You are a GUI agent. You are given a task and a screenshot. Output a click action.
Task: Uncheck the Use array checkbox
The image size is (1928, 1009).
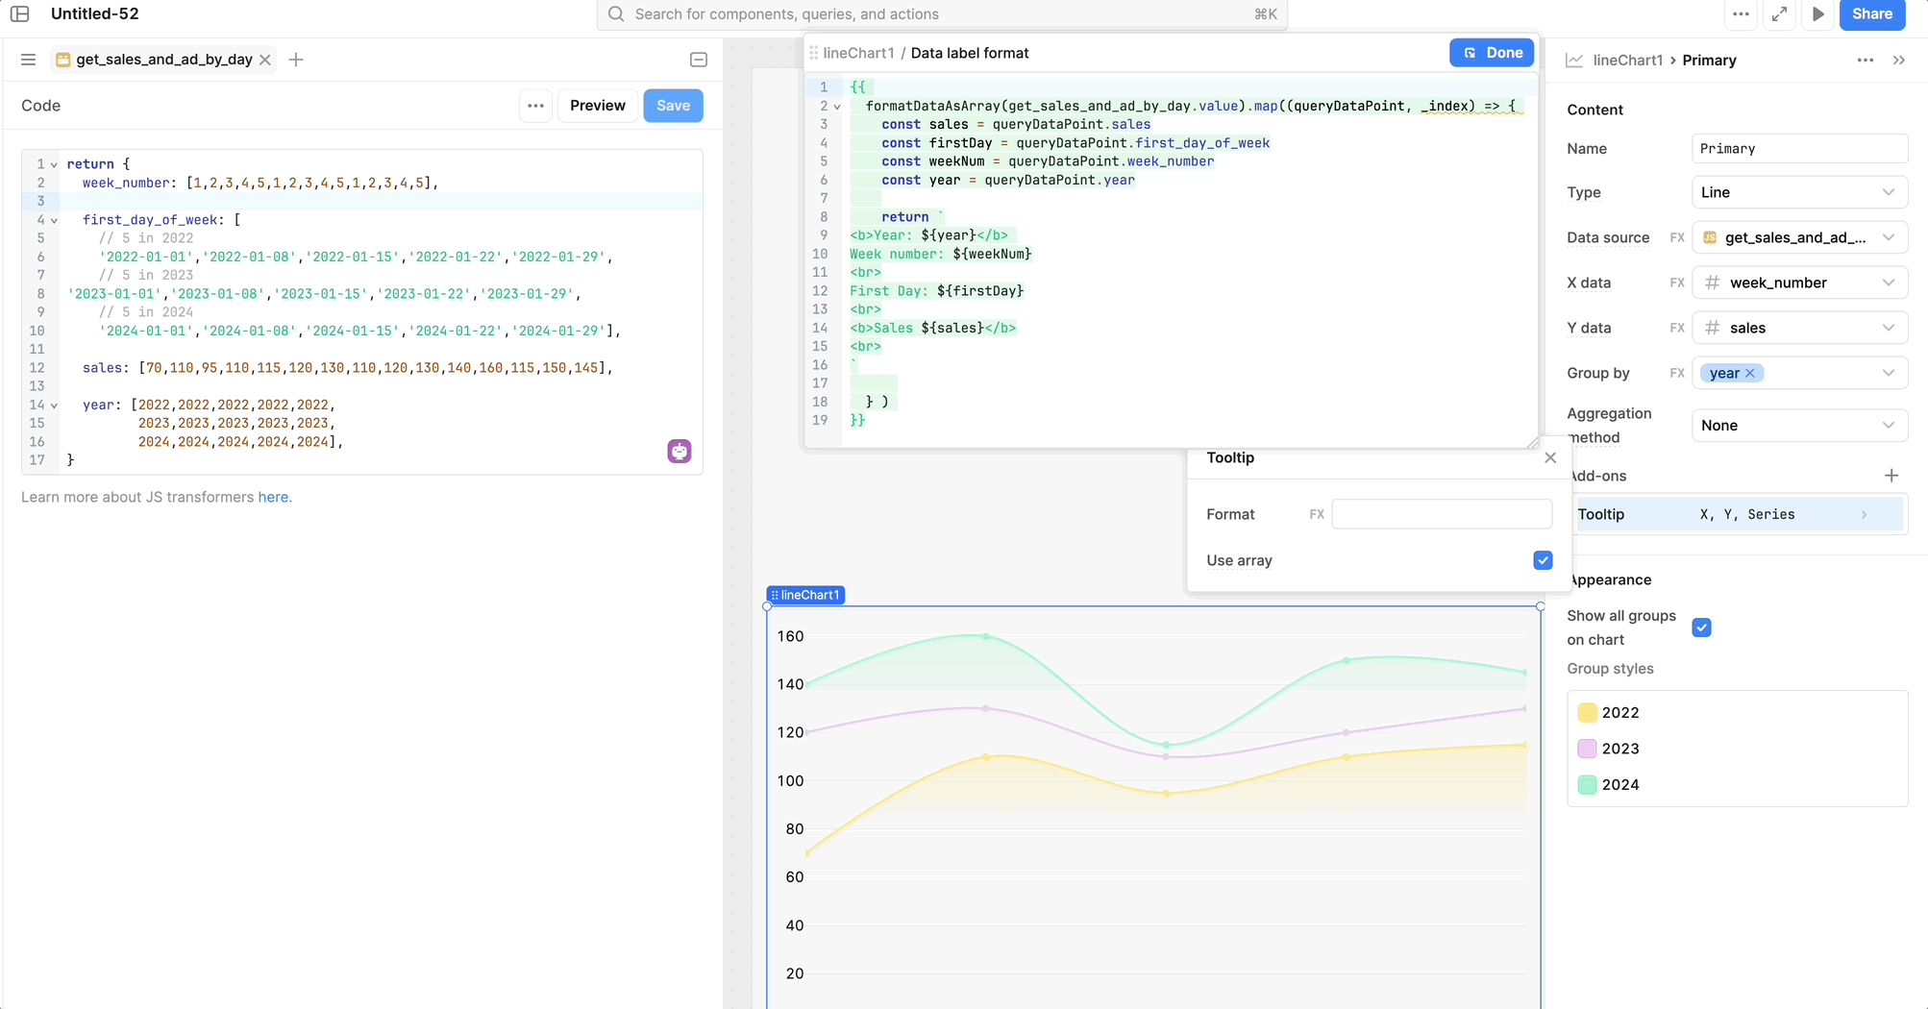point(1543,560)
